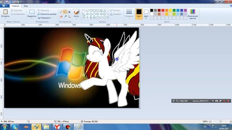
Task: Click the canvas size 793 × 474 text
Action: click(63, 121)
